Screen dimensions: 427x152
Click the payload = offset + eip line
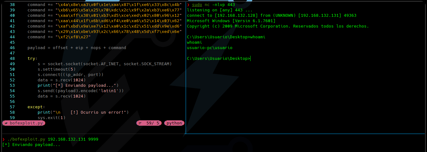77,48
